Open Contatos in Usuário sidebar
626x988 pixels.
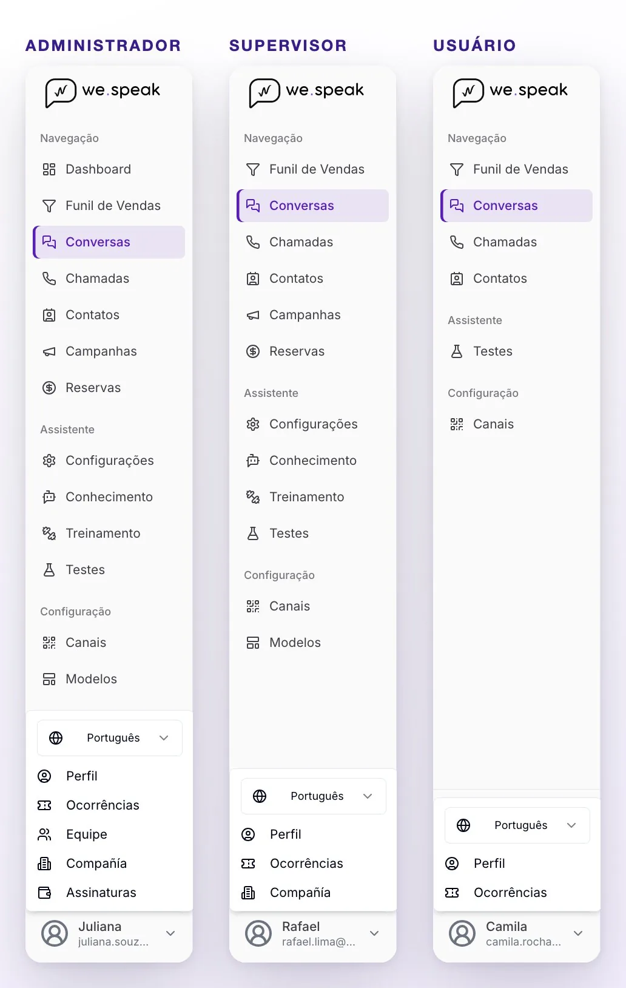coord(516,279)
